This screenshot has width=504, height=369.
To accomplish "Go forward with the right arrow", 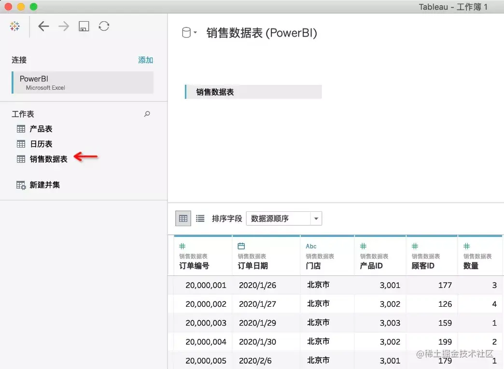I will [x=64, y=26].
